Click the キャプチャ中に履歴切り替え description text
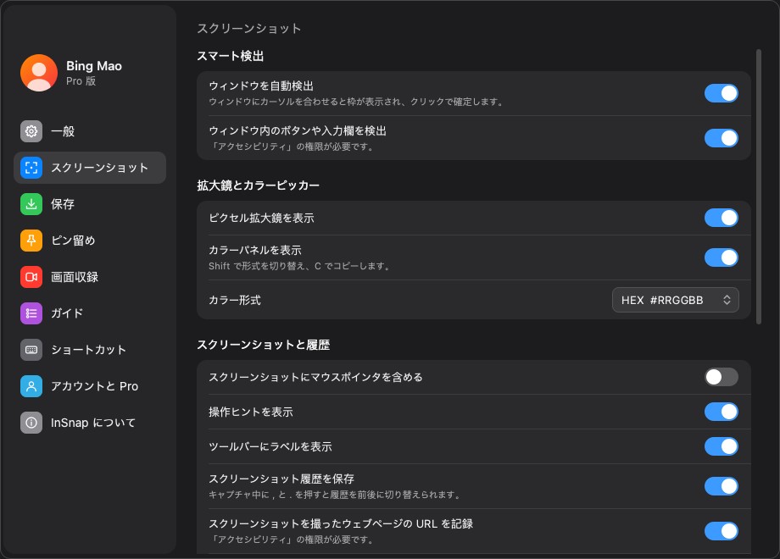The height and width of the screenshot is (559, 780). 336,495
